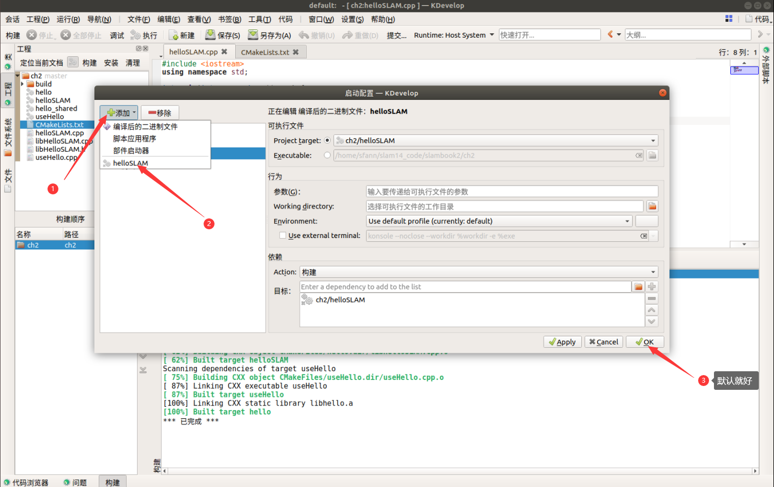Image resolution: width=774 pixels, height=487 pixels.
Task: Click the Save As (另存为) icon
Action: click(253, 35)
